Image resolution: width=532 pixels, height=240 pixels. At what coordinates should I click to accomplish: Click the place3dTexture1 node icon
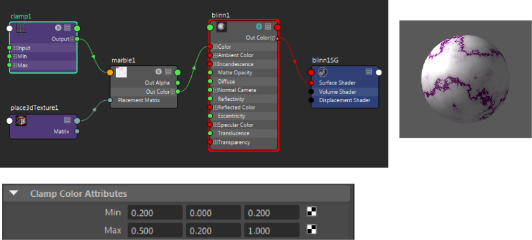[22, 121]
